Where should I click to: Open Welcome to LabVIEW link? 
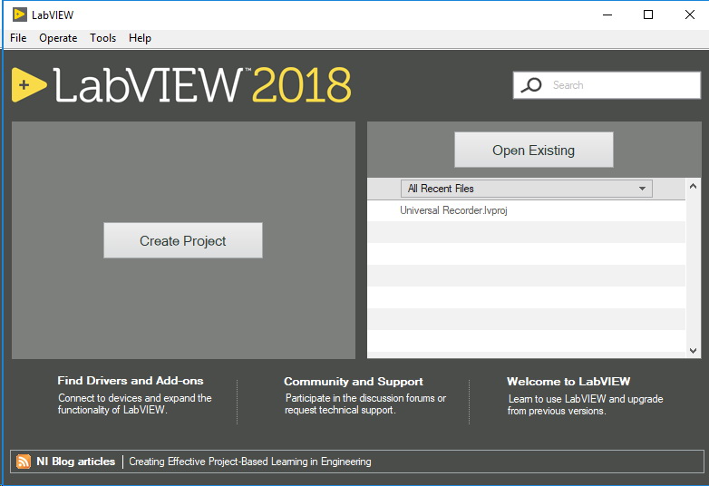coord(568,382)
